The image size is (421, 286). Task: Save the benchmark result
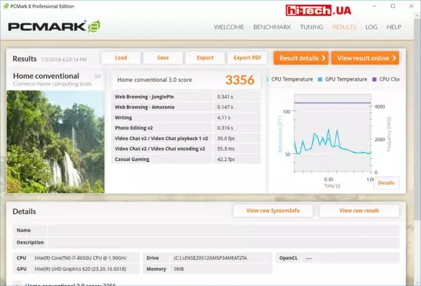click(163, 58)
